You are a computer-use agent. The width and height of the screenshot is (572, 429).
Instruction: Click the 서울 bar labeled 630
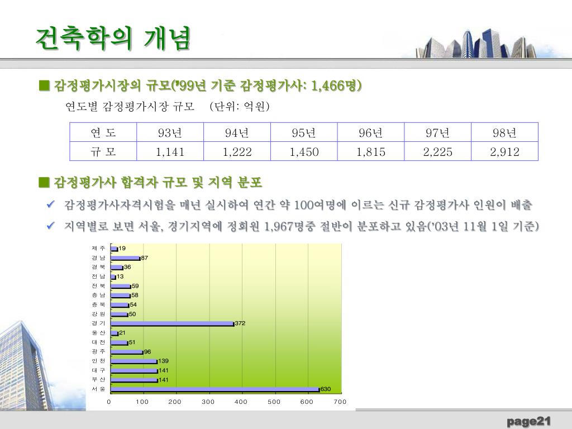tap(215, 389)
